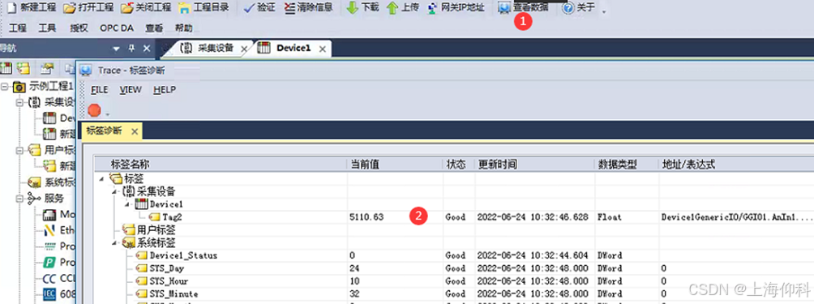814x304 pixels.
Task: Collapse 采集设备 node in navigation tree
Action: [x=20, y=103]
